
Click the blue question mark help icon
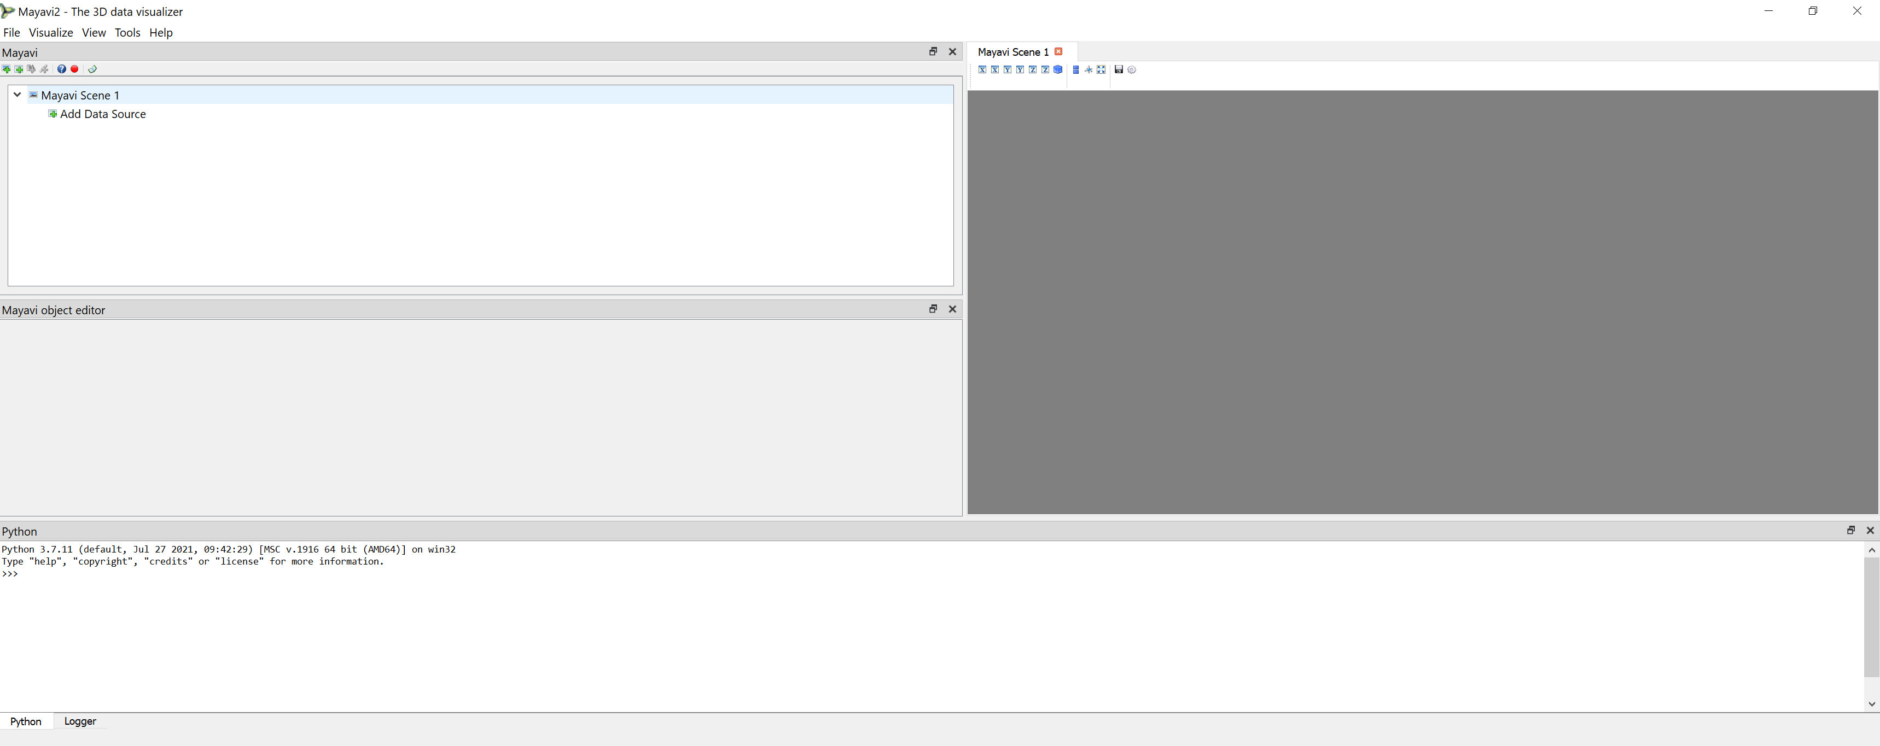point(61,69)
